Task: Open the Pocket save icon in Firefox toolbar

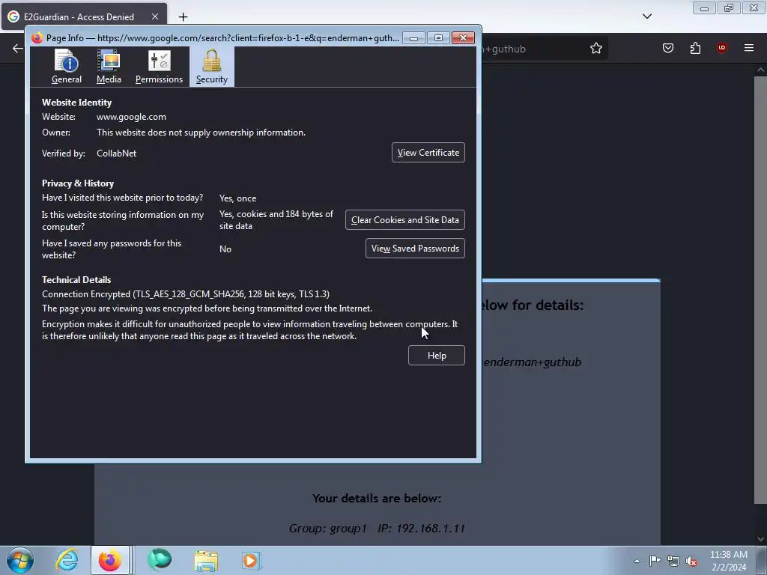Action: coord(668,48)
